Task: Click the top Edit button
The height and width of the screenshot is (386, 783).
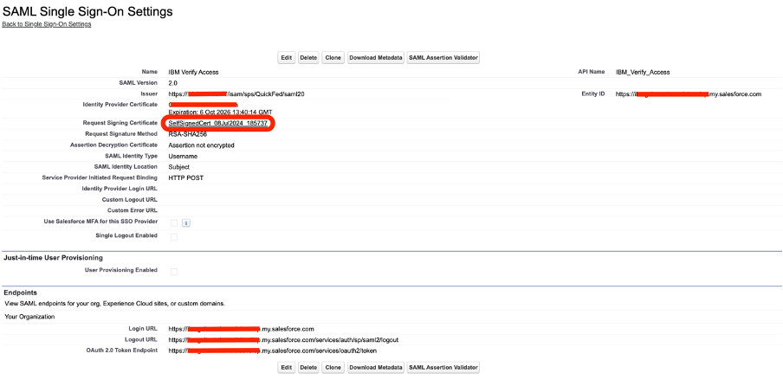Action: (x=286, y=58)
